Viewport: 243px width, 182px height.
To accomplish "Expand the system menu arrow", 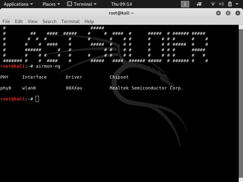I will (x=237, y=4).
